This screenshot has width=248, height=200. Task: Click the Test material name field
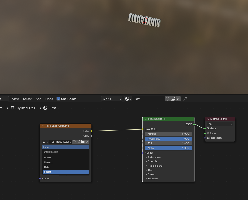[x=148, y=99]
